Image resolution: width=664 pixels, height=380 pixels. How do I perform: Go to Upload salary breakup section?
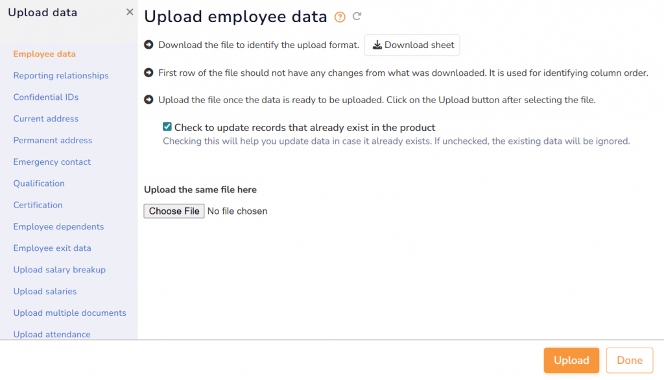pos(59,270)
